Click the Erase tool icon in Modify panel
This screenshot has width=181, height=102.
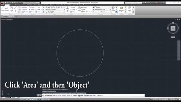click(x=43, y=7)
